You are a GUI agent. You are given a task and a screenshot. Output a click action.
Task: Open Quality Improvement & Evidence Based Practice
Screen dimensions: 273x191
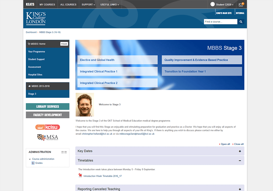(202, 60)
